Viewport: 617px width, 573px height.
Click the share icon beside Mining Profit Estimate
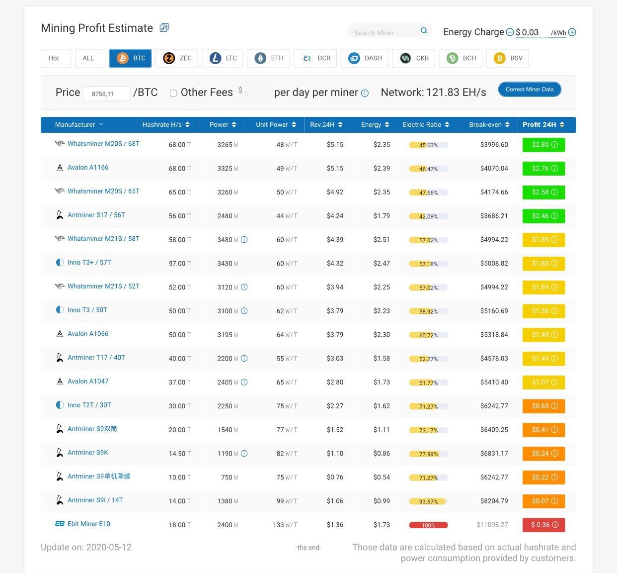(x=164, y=27)
